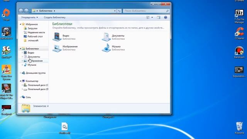Click the SimCity desktop shortcut
Viewport: 247px width, 139px height.
[6, 52]
